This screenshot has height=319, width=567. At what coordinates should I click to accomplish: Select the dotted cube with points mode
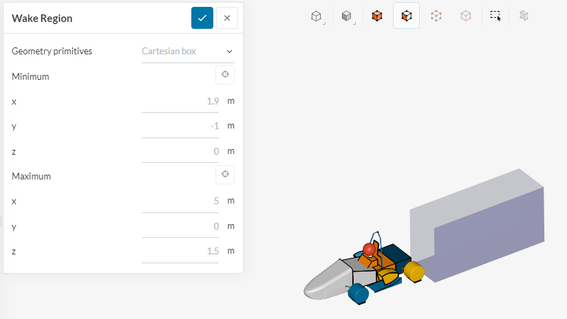(x=436, y=16)
